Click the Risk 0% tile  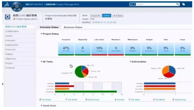point(166,49)
